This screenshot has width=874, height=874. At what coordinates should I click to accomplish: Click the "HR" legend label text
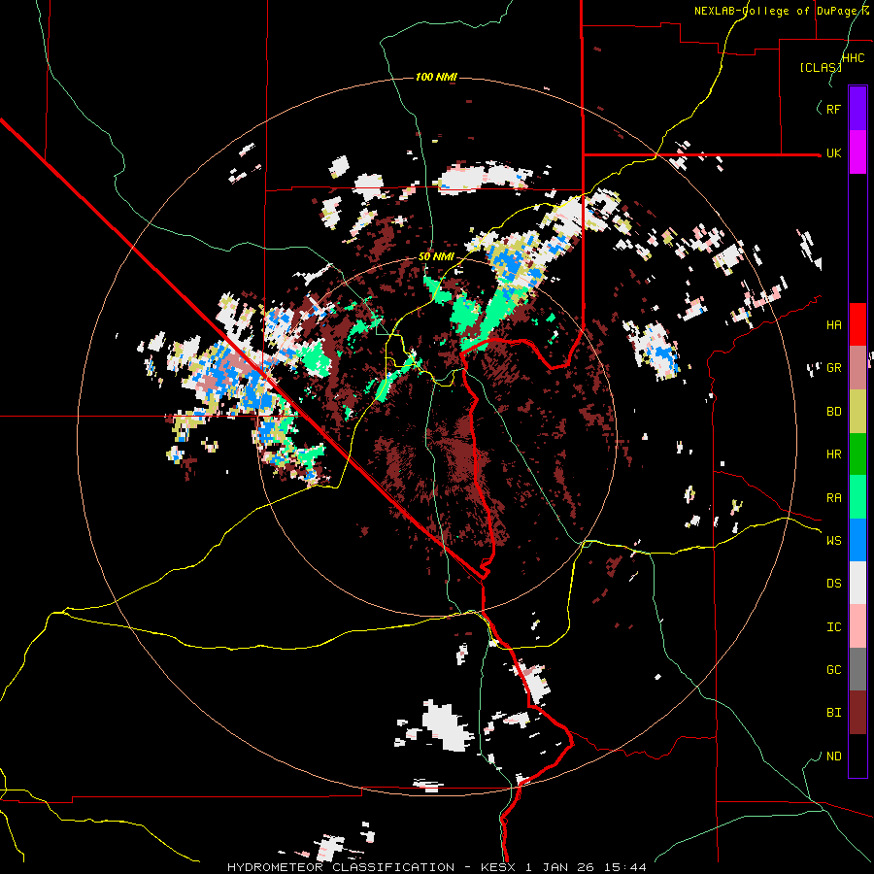[x=833, y=454]
